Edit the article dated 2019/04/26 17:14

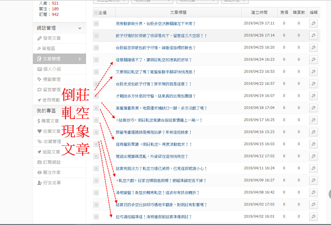pos(313,35)
